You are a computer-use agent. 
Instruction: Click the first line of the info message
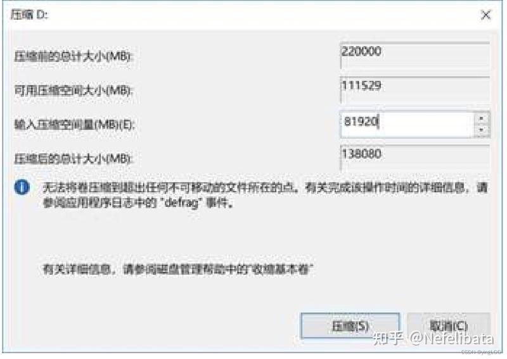click(x=265, y=188)
